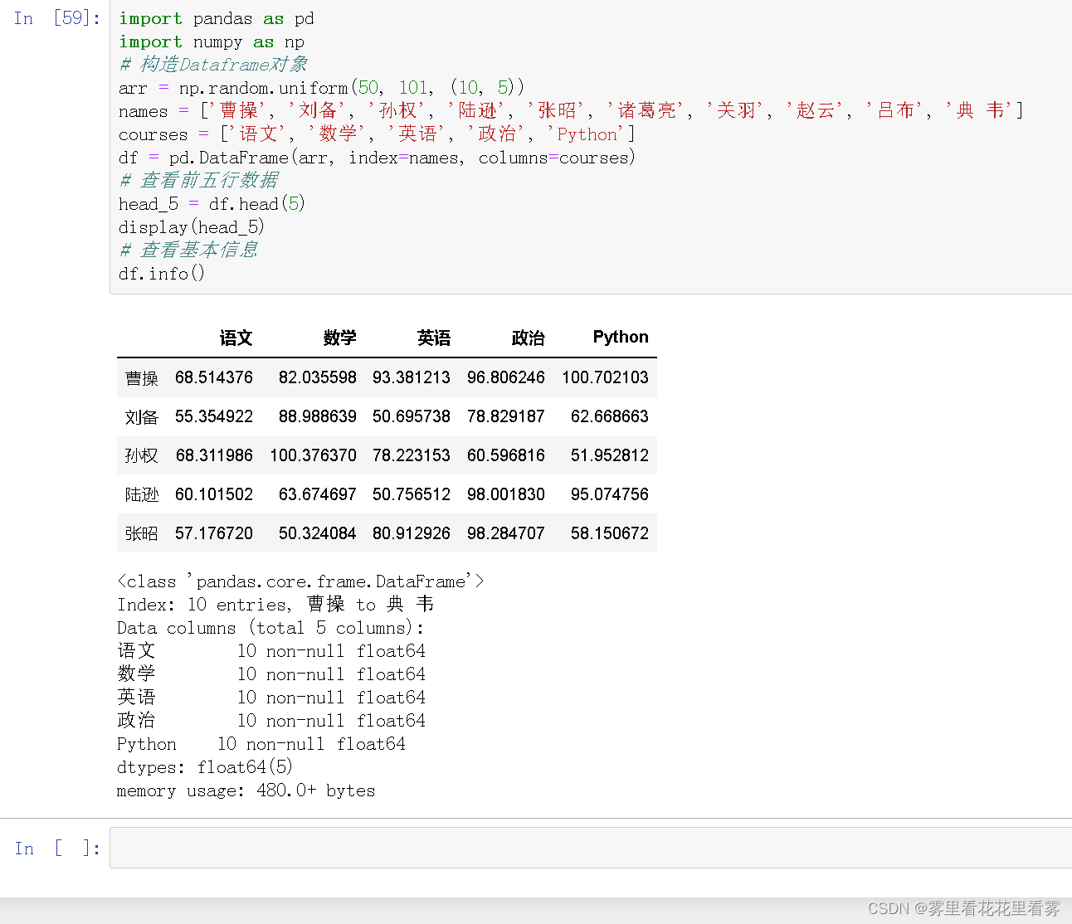The image size is (1072, 924).
Task: Click the 构造Dataframe对象 comment line
Action: pos(213,65)
